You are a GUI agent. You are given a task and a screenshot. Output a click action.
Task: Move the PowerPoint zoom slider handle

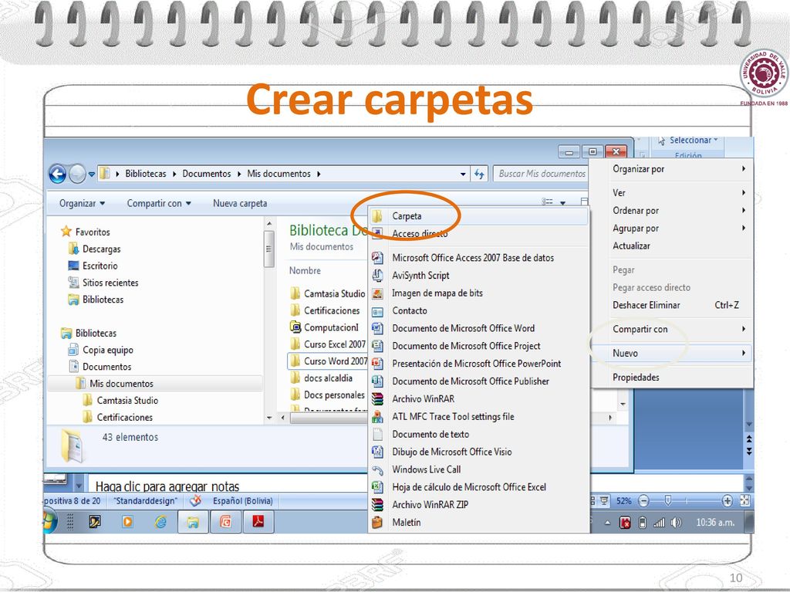[x=667, y=500]
